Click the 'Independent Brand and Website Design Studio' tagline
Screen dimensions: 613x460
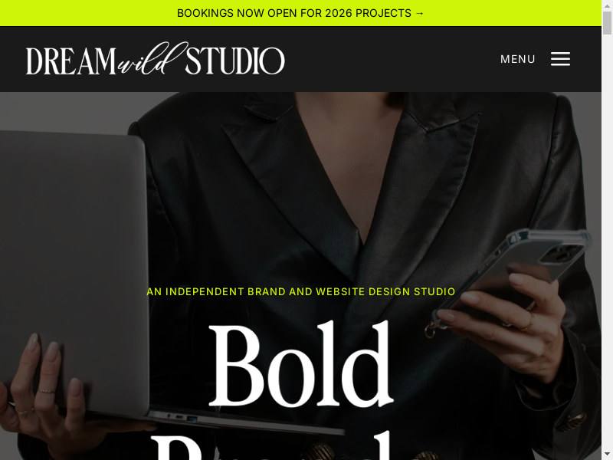pos(300,292)
